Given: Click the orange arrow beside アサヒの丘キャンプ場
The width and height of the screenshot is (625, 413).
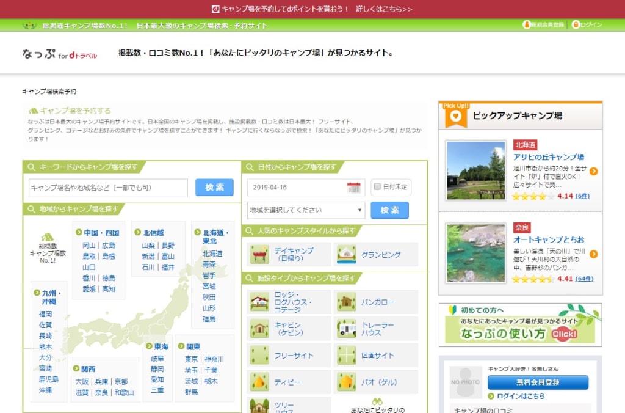Looking at the screenshot, I should tap(593, 171).
